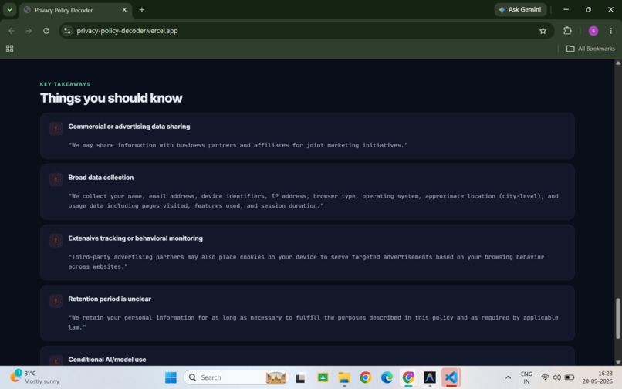This screenshot has height=389, width=622.
Task: Click the ENG IN language indicator
Action: [526, 377]
